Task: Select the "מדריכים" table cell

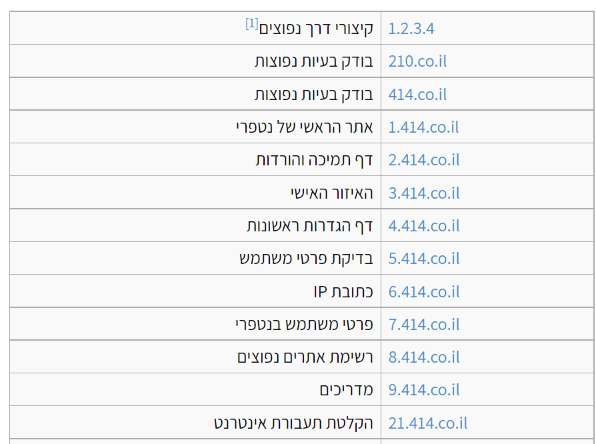Action: 346,390
